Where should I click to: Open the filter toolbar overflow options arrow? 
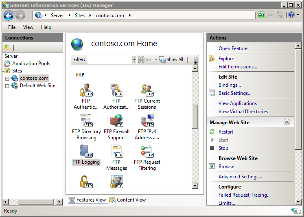click(195, 62)
